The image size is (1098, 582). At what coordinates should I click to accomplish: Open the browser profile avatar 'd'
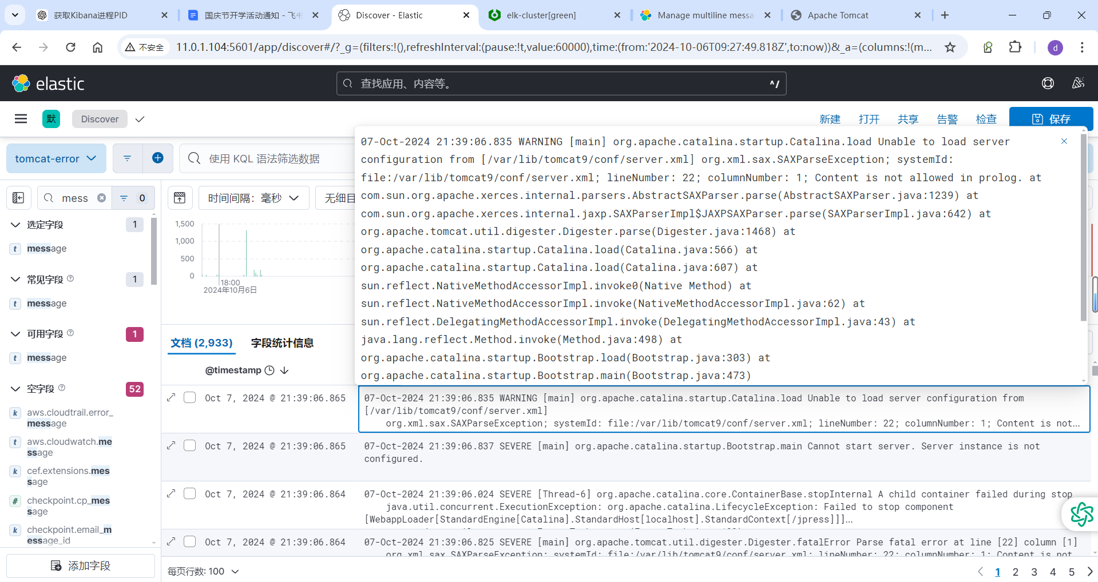pyautogui.click(x=1055, y=47)
